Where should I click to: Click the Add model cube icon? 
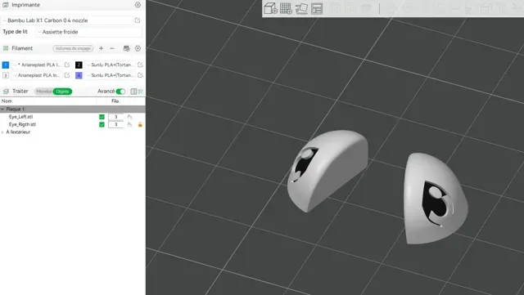click(270, 8)
